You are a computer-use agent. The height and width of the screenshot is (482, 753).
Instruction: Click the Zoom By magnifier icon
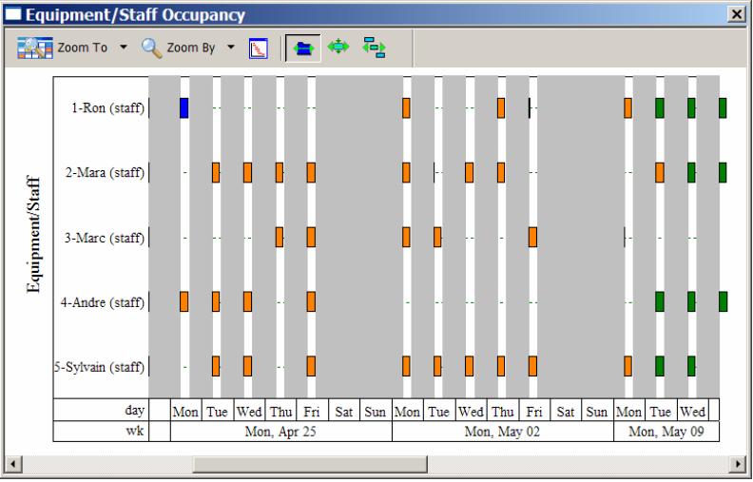(x=152, y=48)
